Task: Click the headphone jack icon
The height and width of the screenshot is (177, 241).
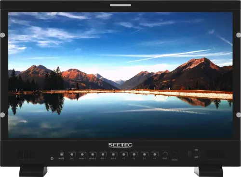Action: point(52,158)
